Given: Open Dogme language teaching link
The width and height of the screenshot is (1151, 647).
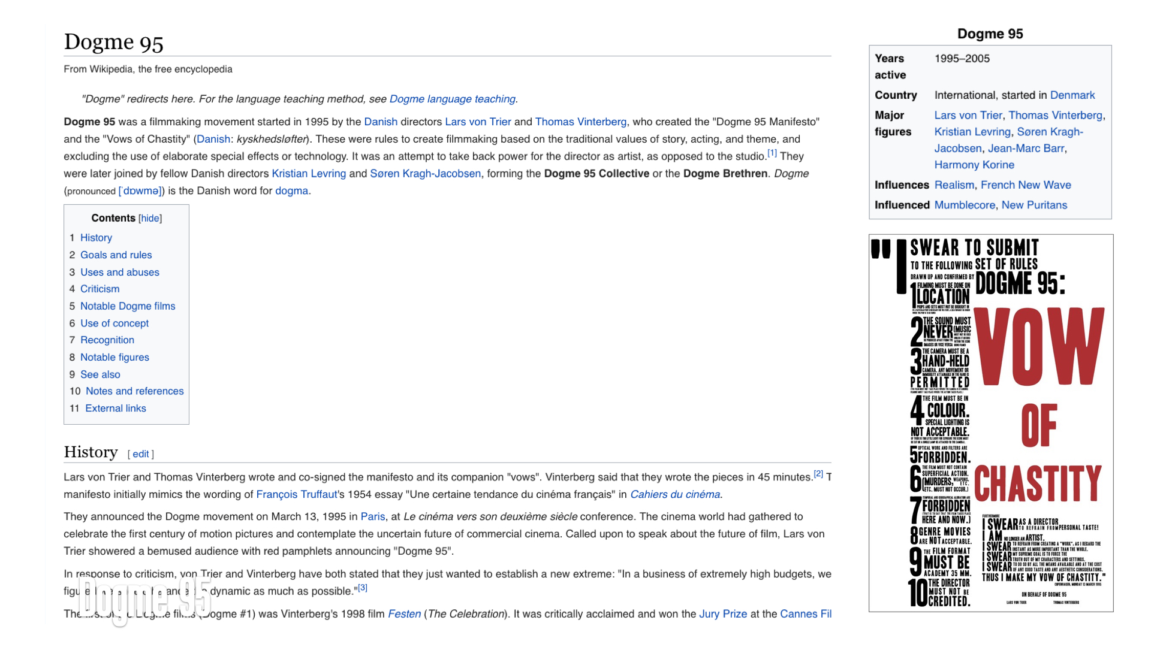Looking at the screenshot, I should coord(452,99).
